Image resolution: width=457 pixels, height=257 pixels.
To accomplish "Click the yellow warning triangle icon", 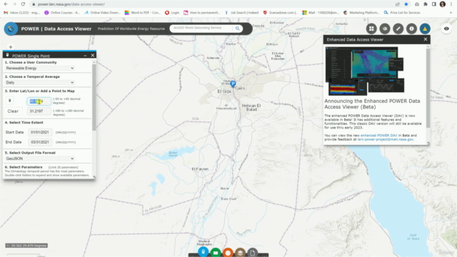I will coord(425,29).
